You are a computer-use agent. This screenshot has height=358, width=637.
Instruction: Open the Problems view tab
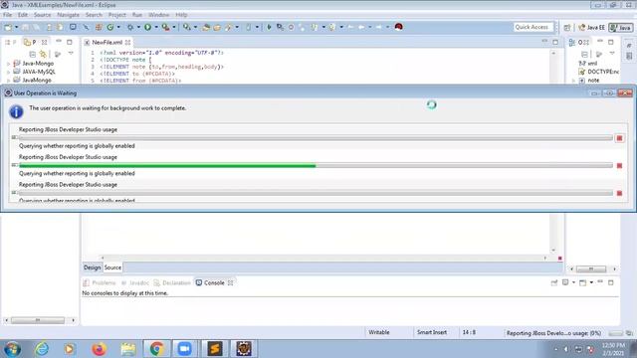click(x=100, y=282)
